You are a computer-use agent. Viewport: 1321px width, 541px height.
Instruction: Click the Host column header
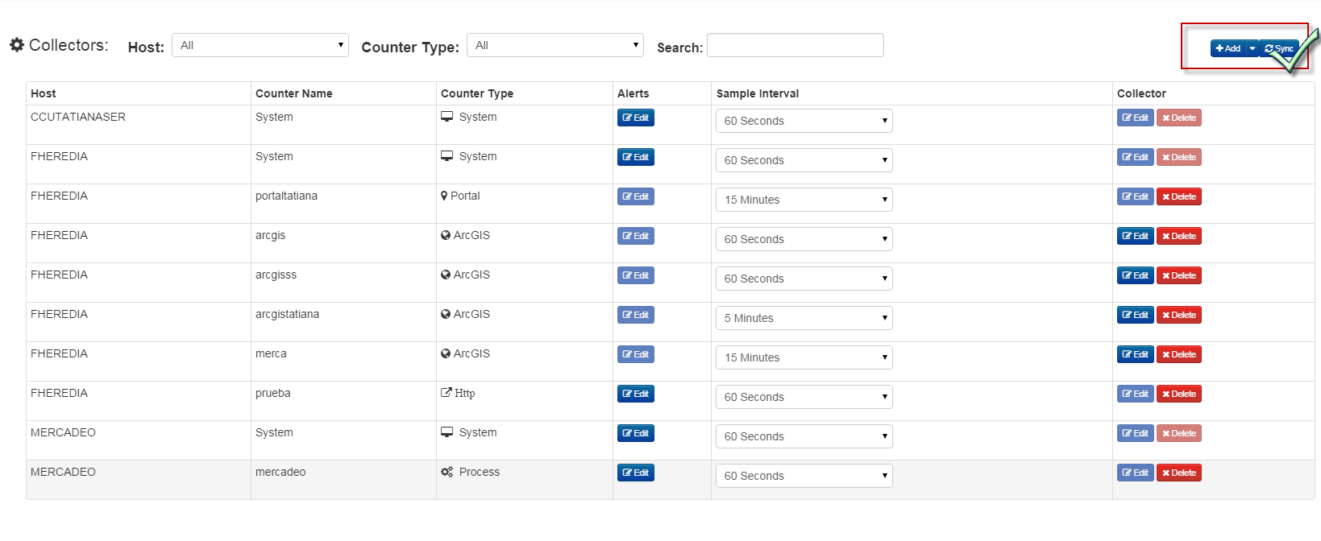pyautogui.click(x=44, y=93)
